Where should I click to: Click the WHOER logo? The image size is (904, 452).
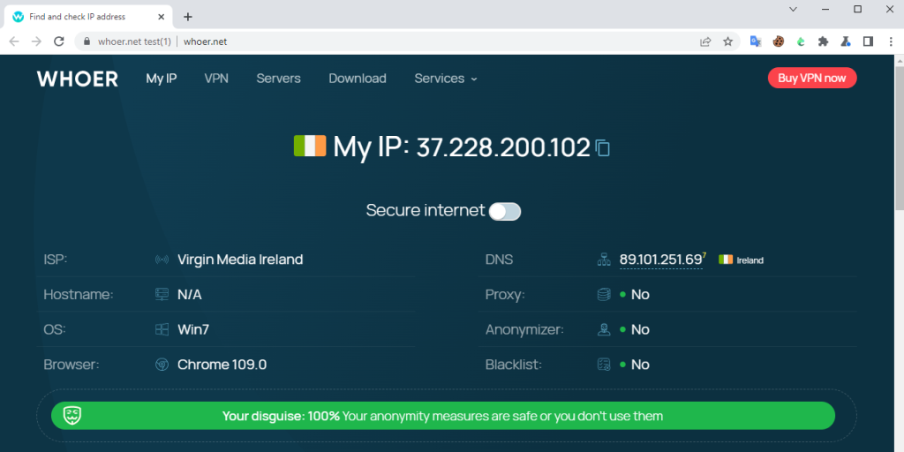[78, 79]
